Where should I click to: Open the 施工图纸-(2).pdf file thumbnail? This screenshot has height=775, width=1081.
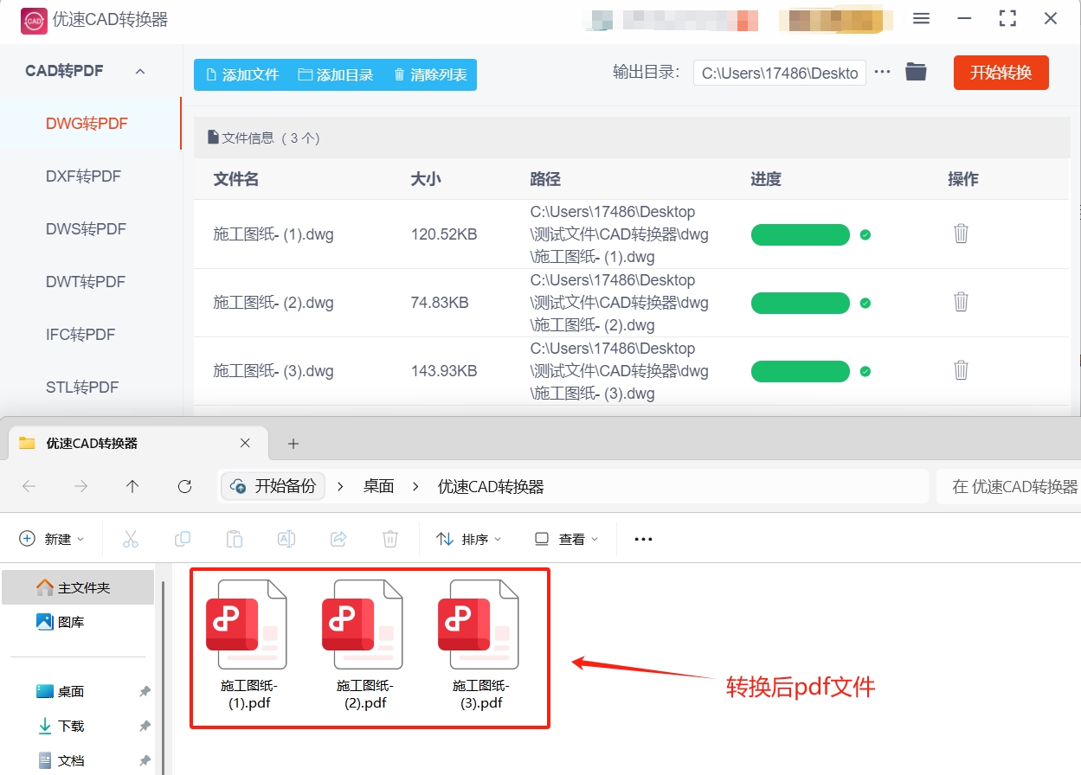[364, 624]
